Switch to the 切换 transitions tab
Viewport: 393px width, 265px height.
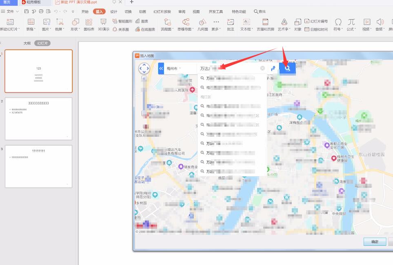[128, 11]
